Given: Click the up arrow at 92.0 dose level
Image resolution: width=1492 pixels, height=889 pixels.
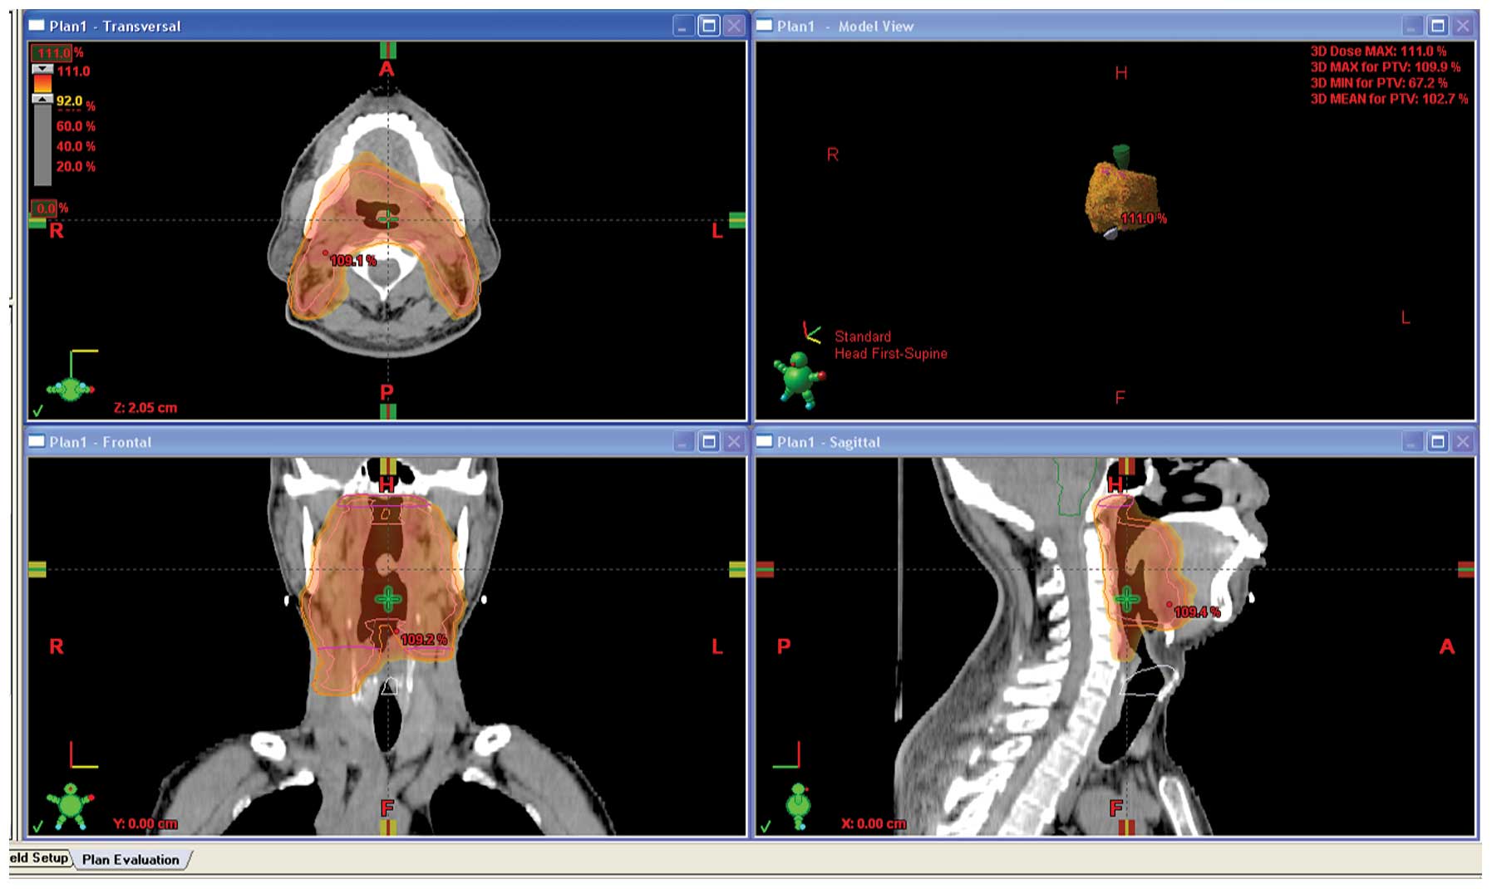Looking at the screenshot, I should [42, 99].
